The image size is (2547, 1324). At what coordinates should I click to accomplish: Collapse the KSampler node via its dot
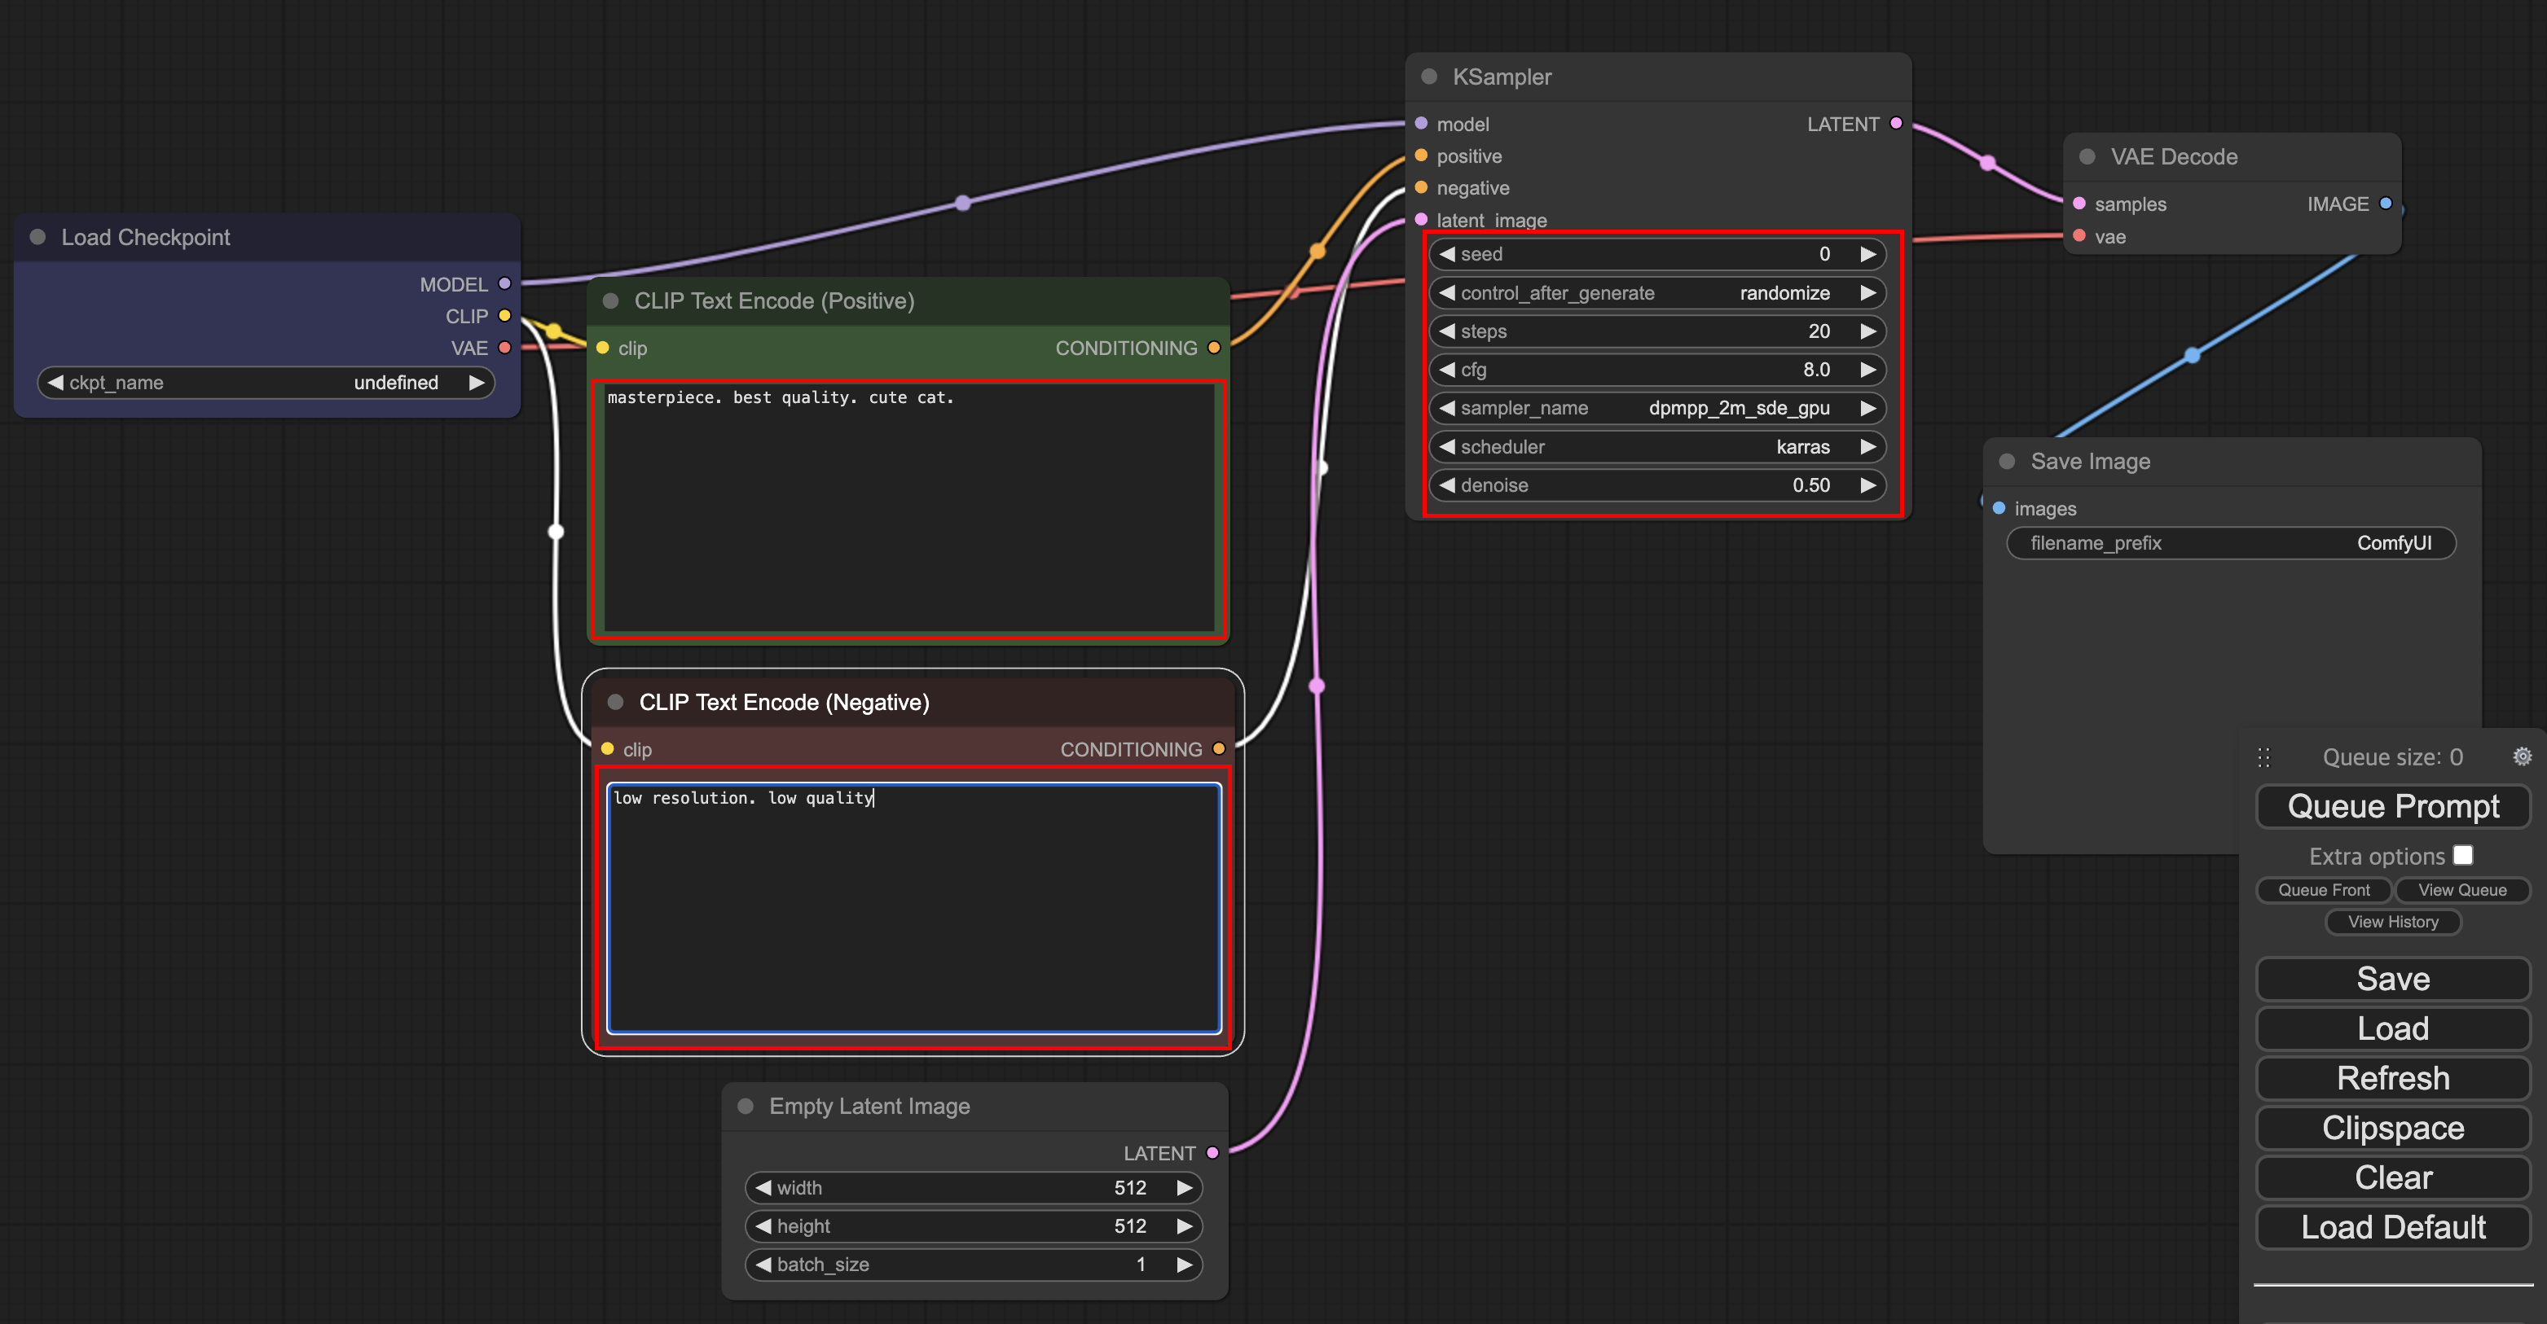point(1429,77)
